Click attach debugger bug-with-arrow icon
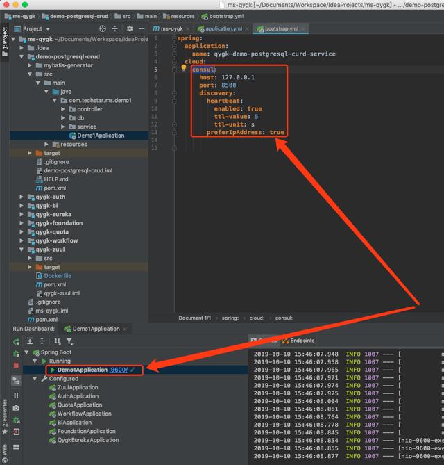The width and height of the screenshot is (444, 465). (16, 421)
